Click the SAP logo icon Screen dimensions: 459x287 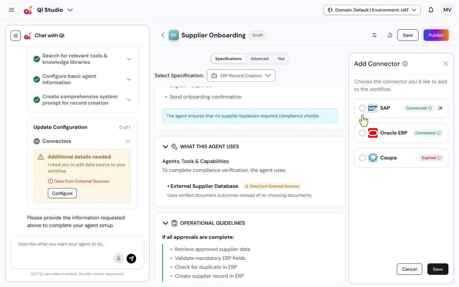(x=373, y=108)
